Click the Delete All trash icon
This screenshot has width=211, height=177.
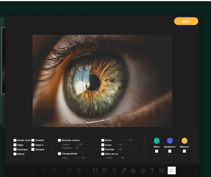79,171
